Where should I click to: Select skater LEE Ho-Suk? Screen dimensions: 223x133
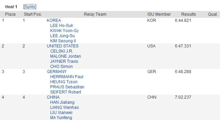(62, 25)
